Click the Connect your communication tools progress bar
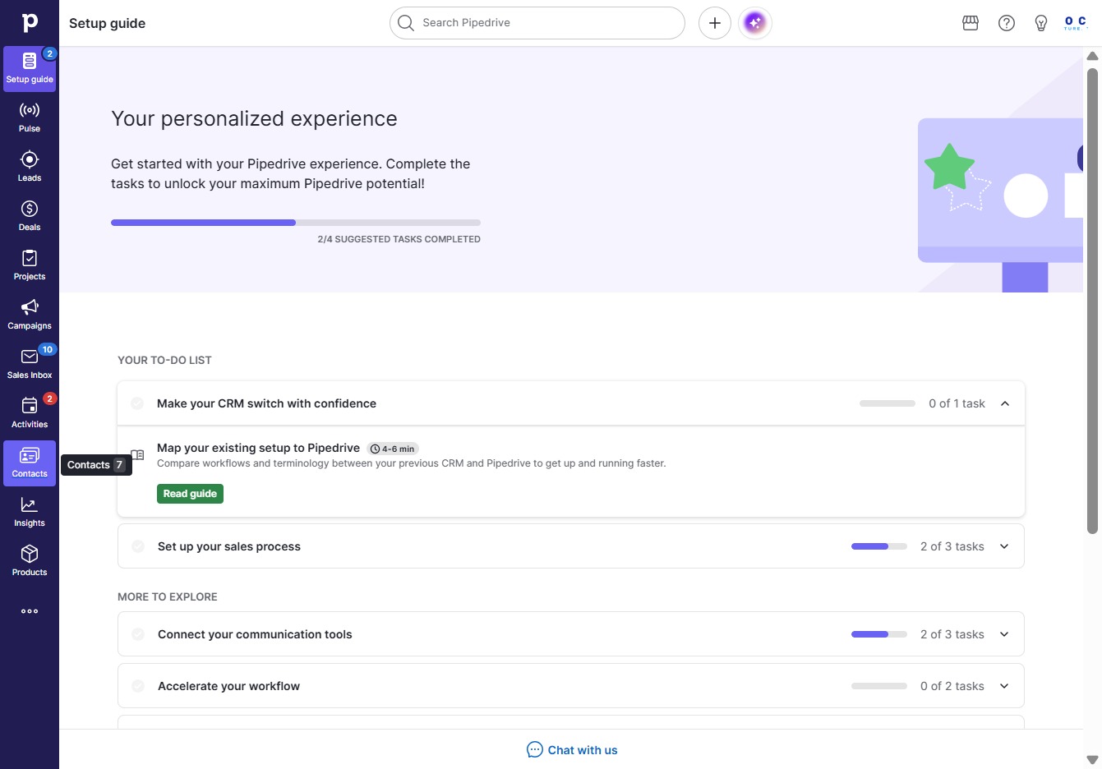 (879, 634)
